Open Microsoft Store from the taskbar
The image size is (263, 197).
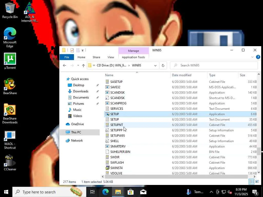click(130, 192)
